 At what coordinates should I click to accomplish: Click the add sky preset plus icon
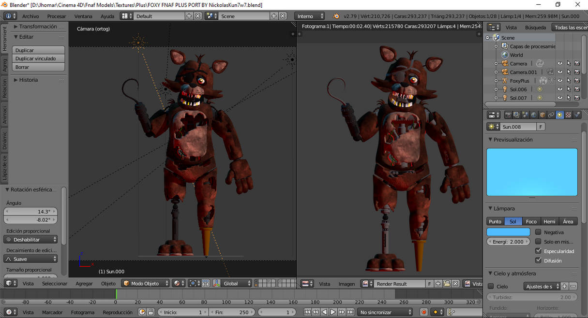point(564,286)
